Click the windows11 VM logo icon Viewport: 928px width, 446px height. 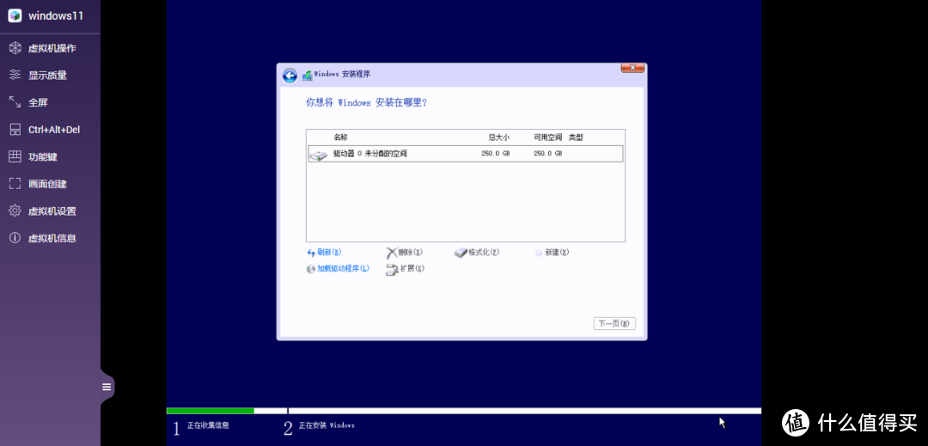[x=15, y=16]
